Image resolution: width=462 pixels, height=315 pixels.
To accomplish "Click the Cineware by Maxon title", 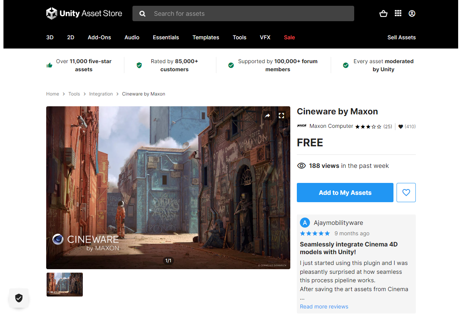I will point(337,112).
